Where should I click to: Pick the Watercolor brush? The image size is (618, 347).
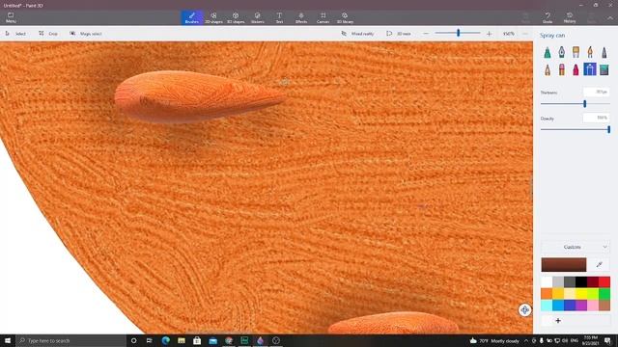pos(590,52)
